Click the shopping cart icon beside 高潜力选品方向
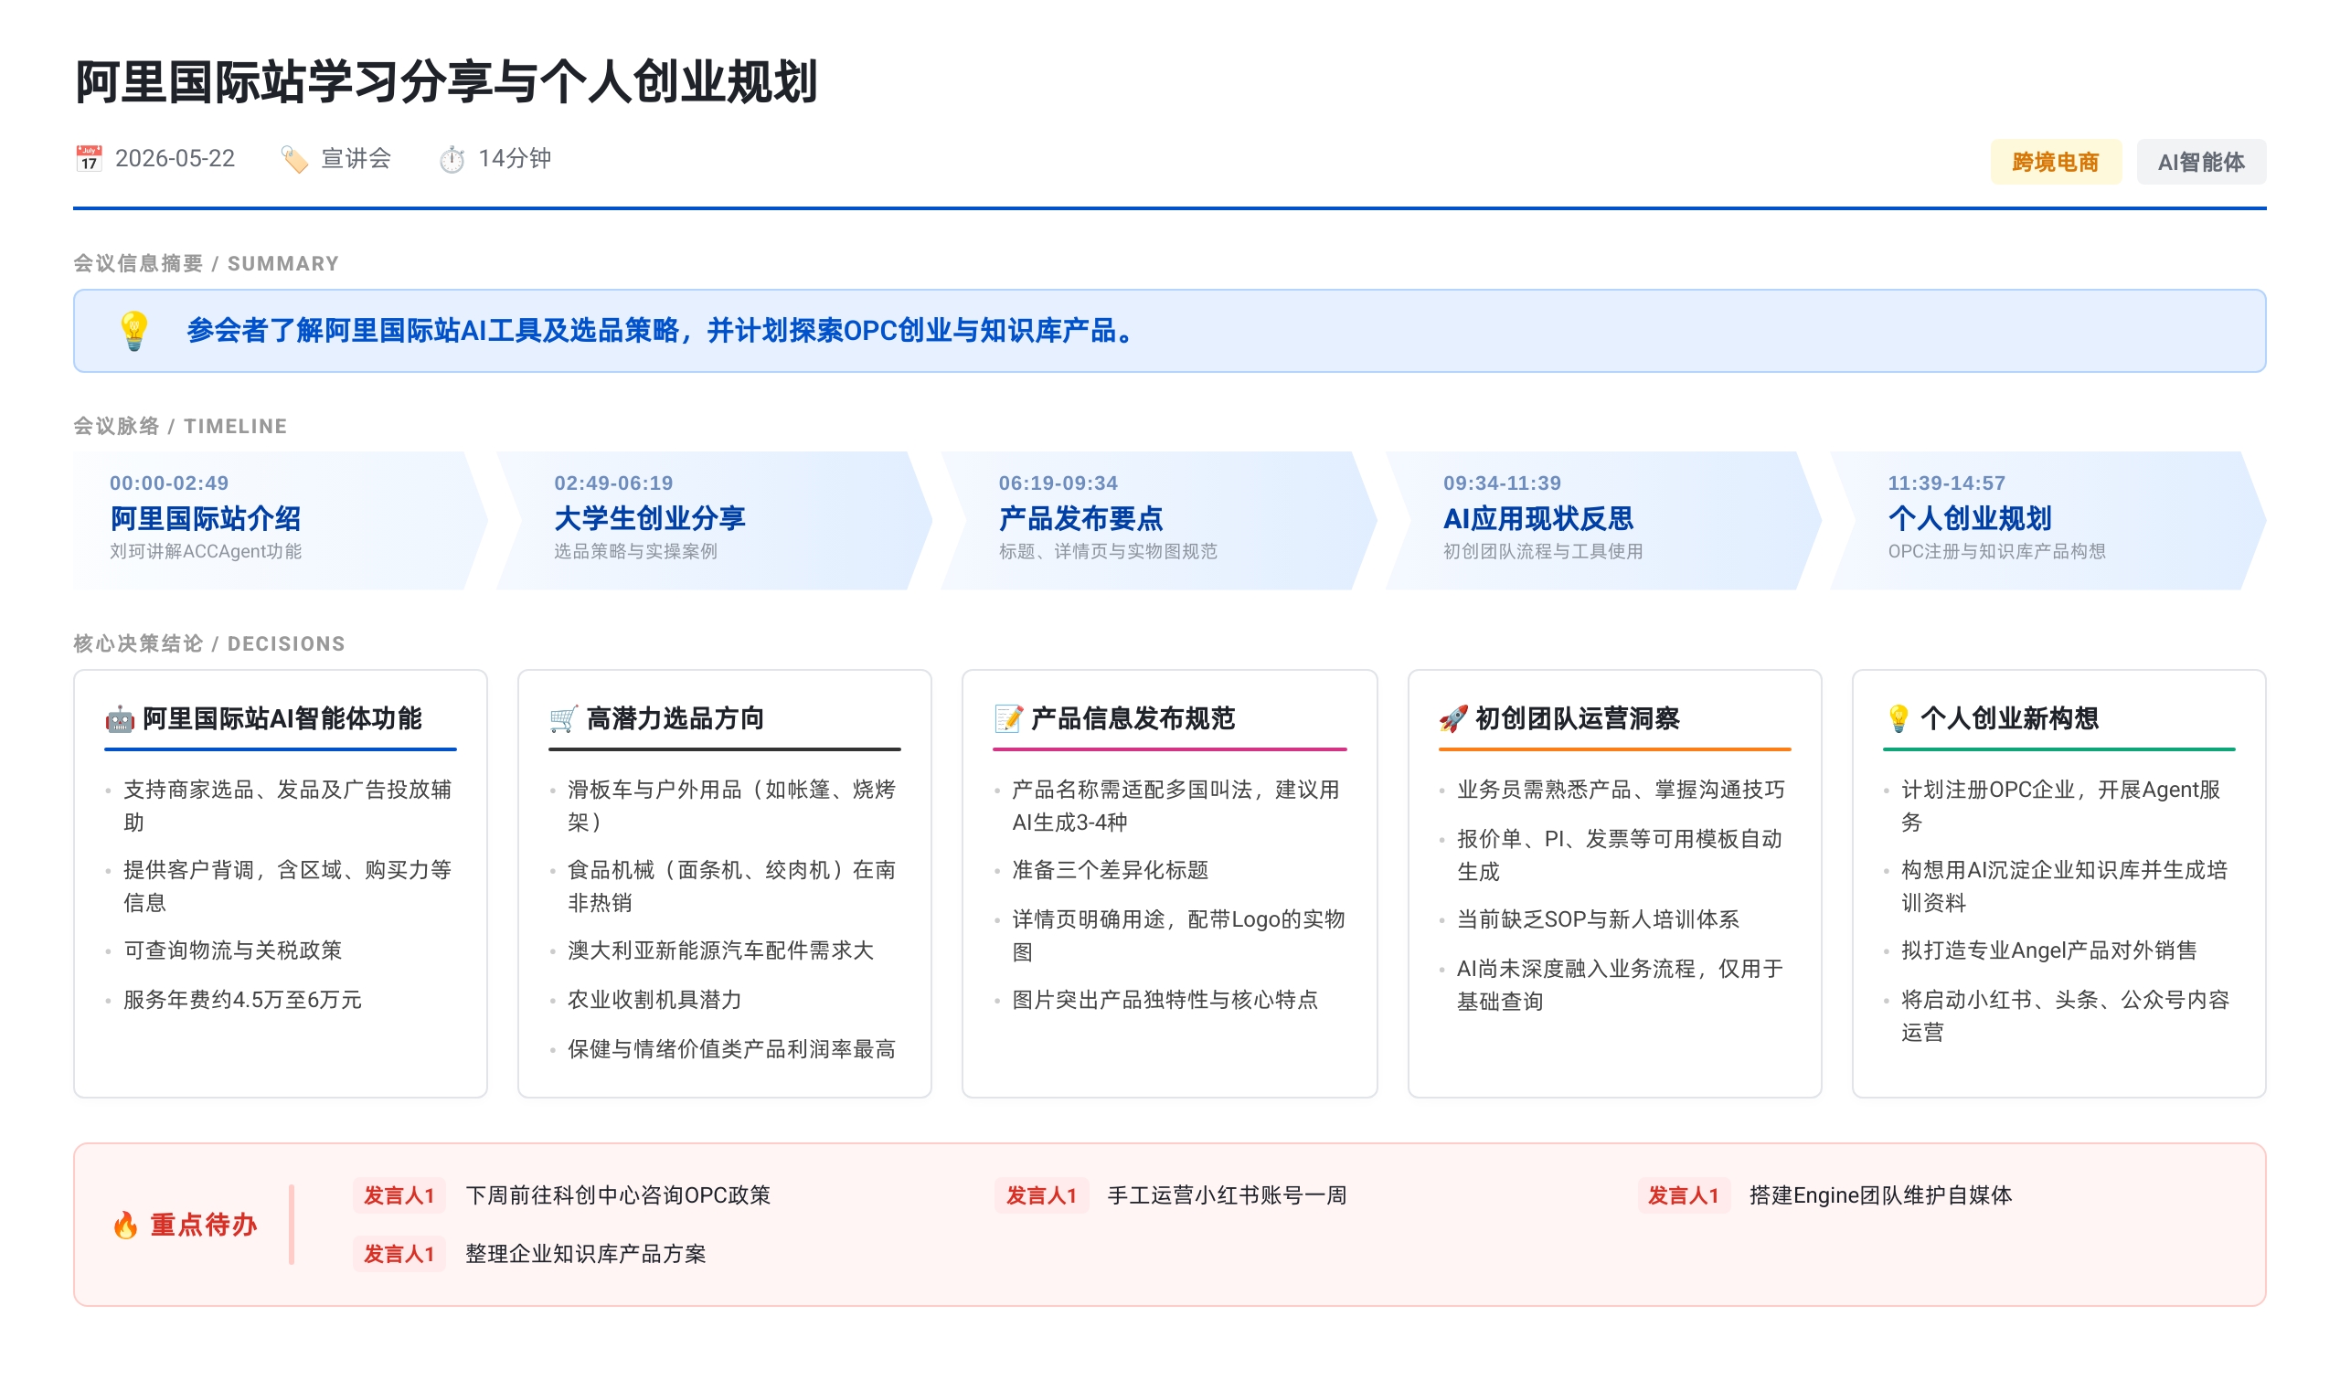The width and height of the screenshot is (2340, 1380). point(564,719)
